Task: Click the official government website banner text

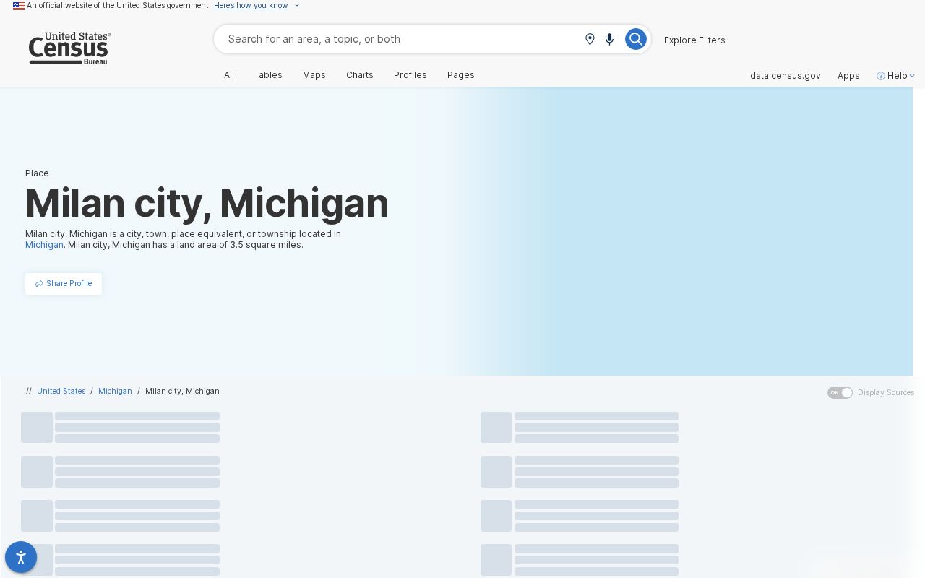Action: coord(118,6)
